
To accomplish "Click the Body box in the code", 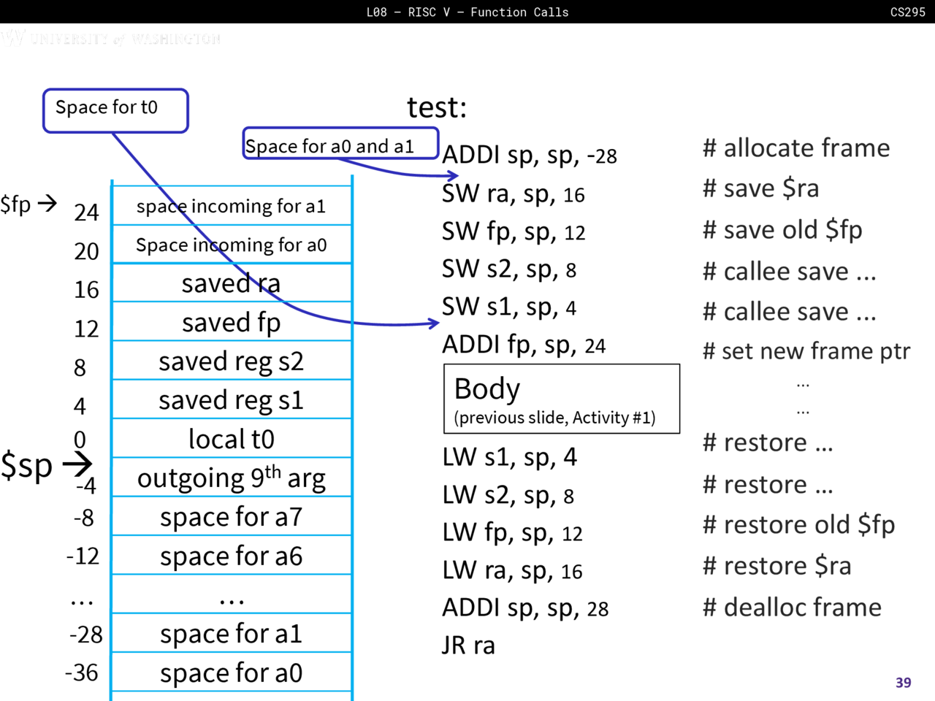I will pyautogui.click(x=561, y=399).
